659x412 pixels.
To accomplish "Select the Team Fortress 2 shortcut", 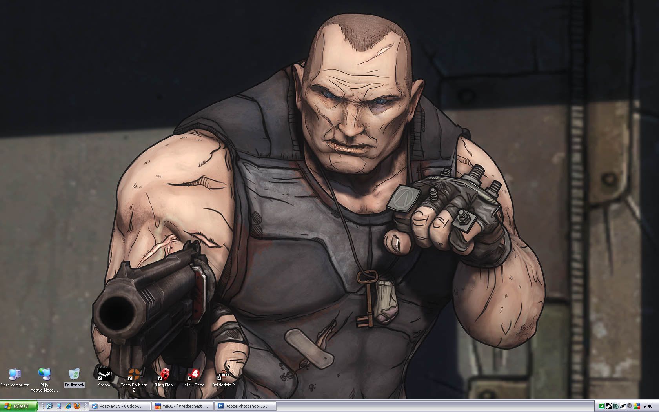I will [x=134, y=375].
